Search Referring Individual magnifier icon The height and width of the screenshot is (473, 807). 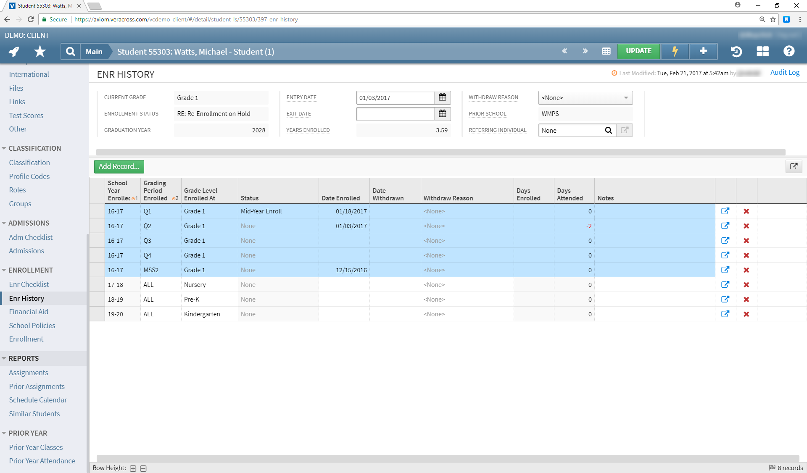[608, 130]
